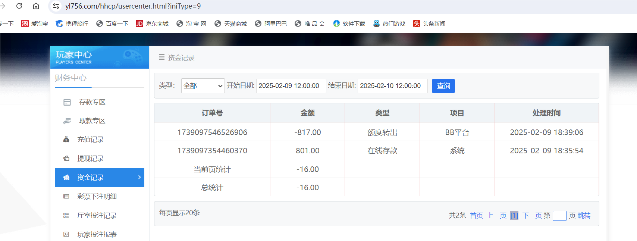Open the 携程旅行 bookmark item
This screenshot has height=241, width=637.
tap(72, 24)
